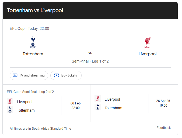Click the large Liverpool LFC crest
This screenshot has width=182, height=138.
pyautogui.click(x=148, y=42)
